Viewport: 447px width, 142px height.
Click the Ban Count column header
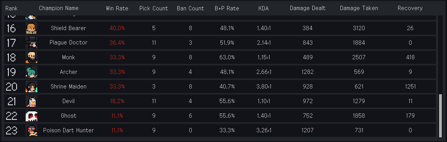[x=190, y=8]
